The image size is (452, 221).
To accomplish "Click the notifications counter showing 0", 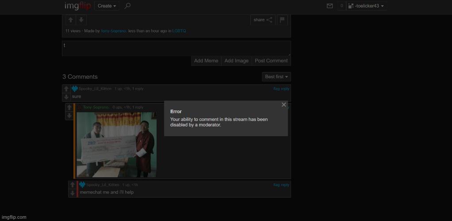I will coord(341,6).
